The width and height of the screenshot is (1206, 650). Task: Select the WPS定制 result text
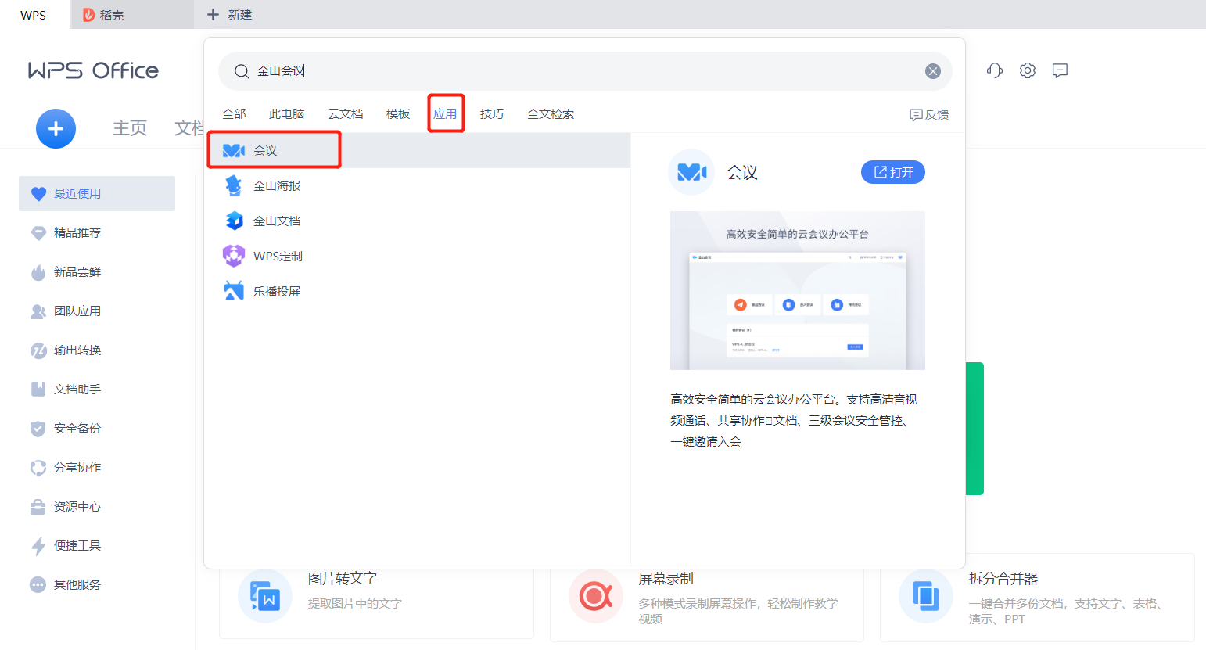278,256
